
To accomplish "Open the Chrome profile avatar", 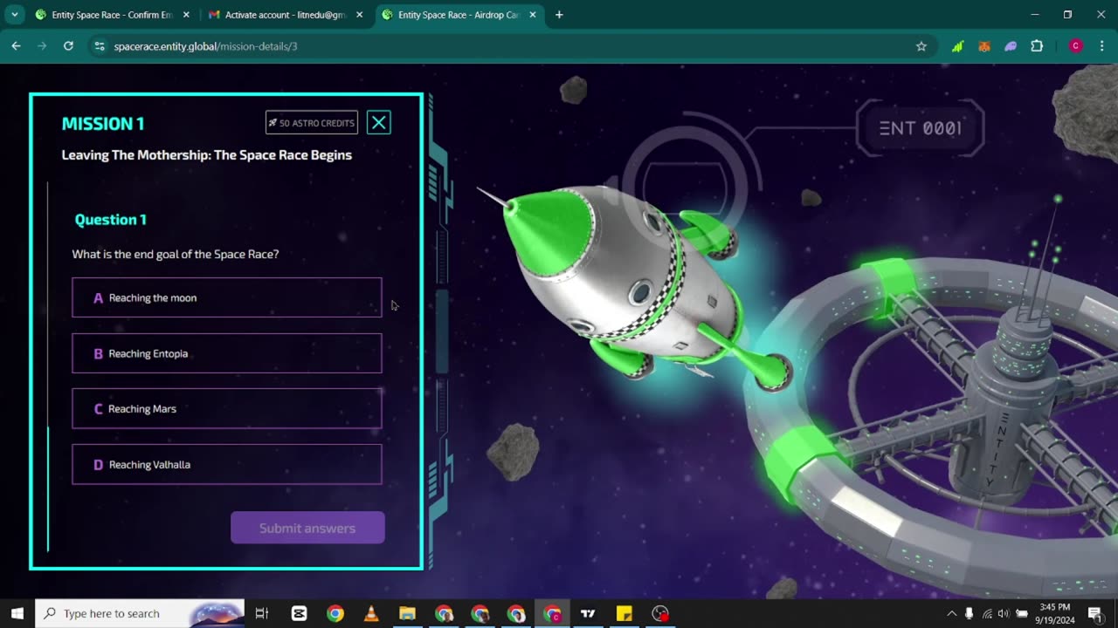I will coord(1076,46).
